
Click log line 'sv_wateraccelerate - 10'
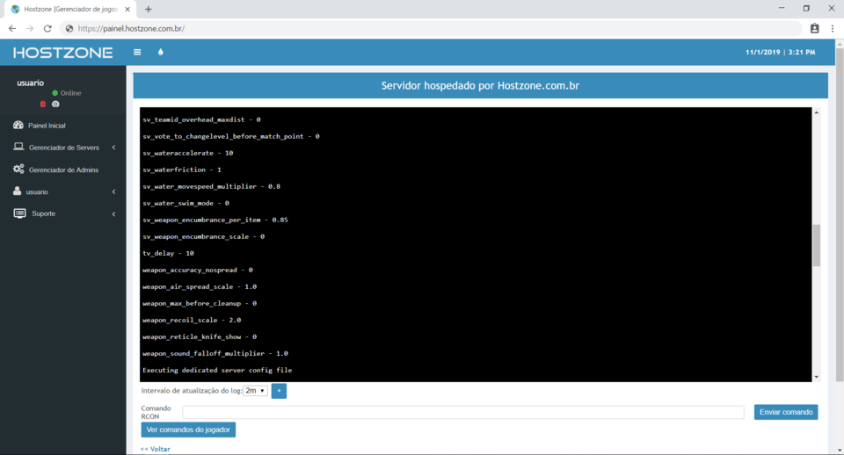(187, 153)
